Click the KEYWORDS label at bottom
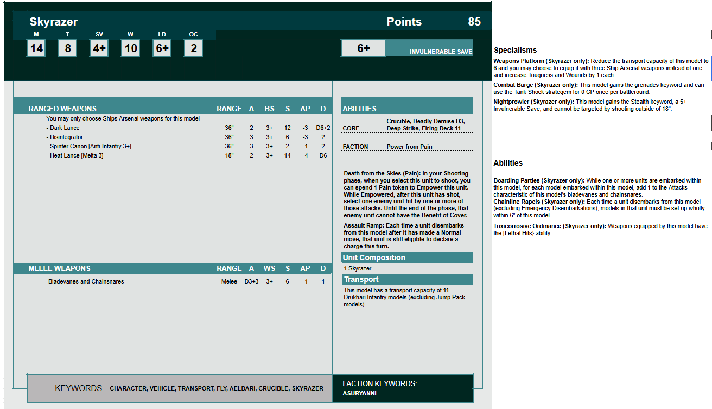The height and width of the screenshot is (409, 712). 79,388
